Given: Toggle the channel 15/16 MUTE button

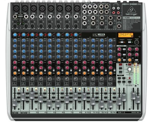Looking at the screenshot, I should 110,84.
